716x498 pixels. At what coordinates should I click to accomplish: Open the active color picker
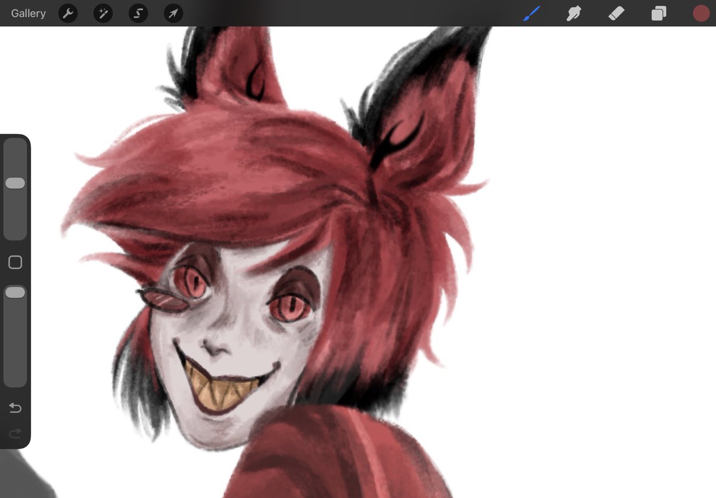(701, 13)
